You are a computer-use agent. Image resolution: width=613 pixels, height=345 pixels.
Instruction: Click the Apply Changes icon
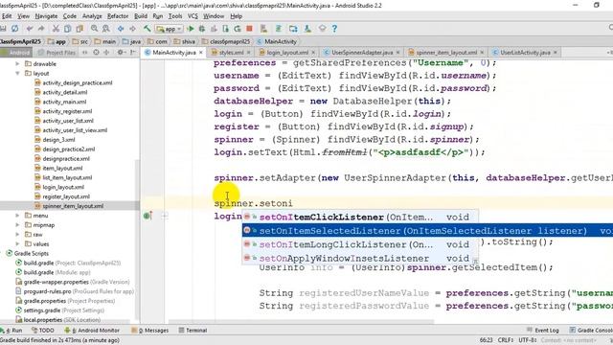(x=238, y=29)
